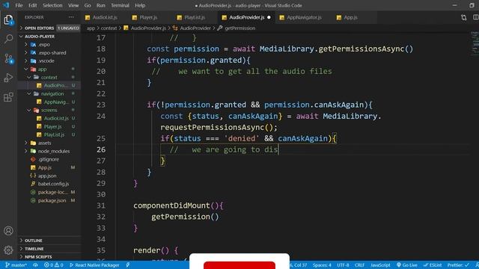Collapse the navigation folder
The height and width of the screenshot is (269, 479).
52,94
